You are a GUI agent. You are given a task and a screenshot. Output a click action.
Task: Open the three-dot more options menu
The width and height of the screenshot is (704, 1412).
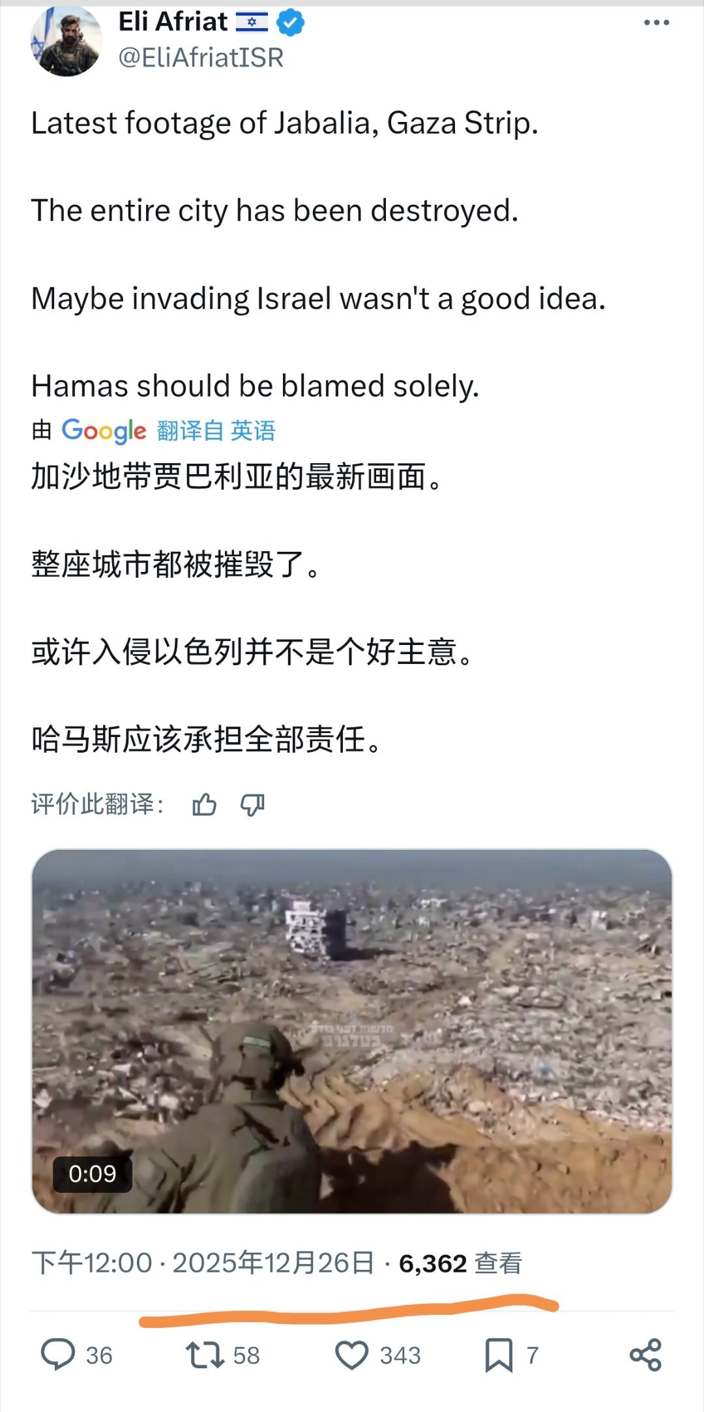coord(656,23)
